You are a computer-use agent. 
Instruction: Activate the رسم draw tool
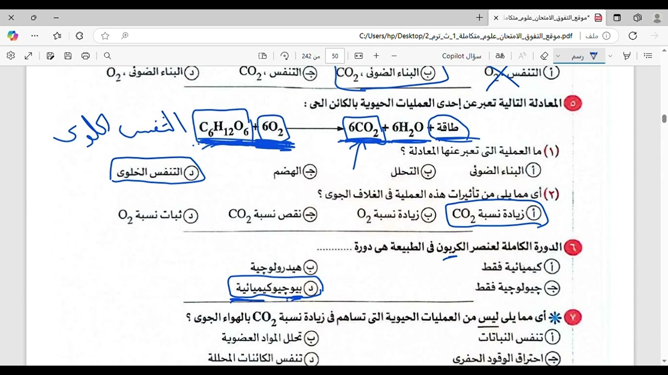pyautogui.click(x=584, y=56)
